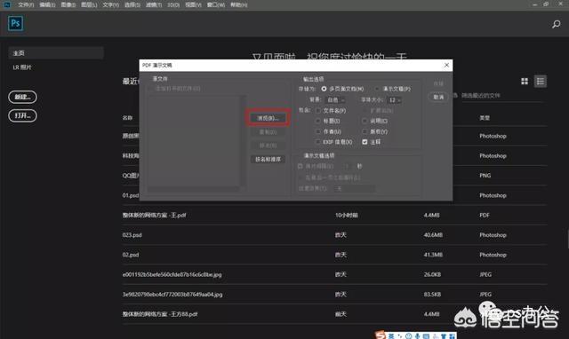This screenshot has width=569, height=339.
Task: Uncheck the 注释 checkbox
Action: click(365, 142)
